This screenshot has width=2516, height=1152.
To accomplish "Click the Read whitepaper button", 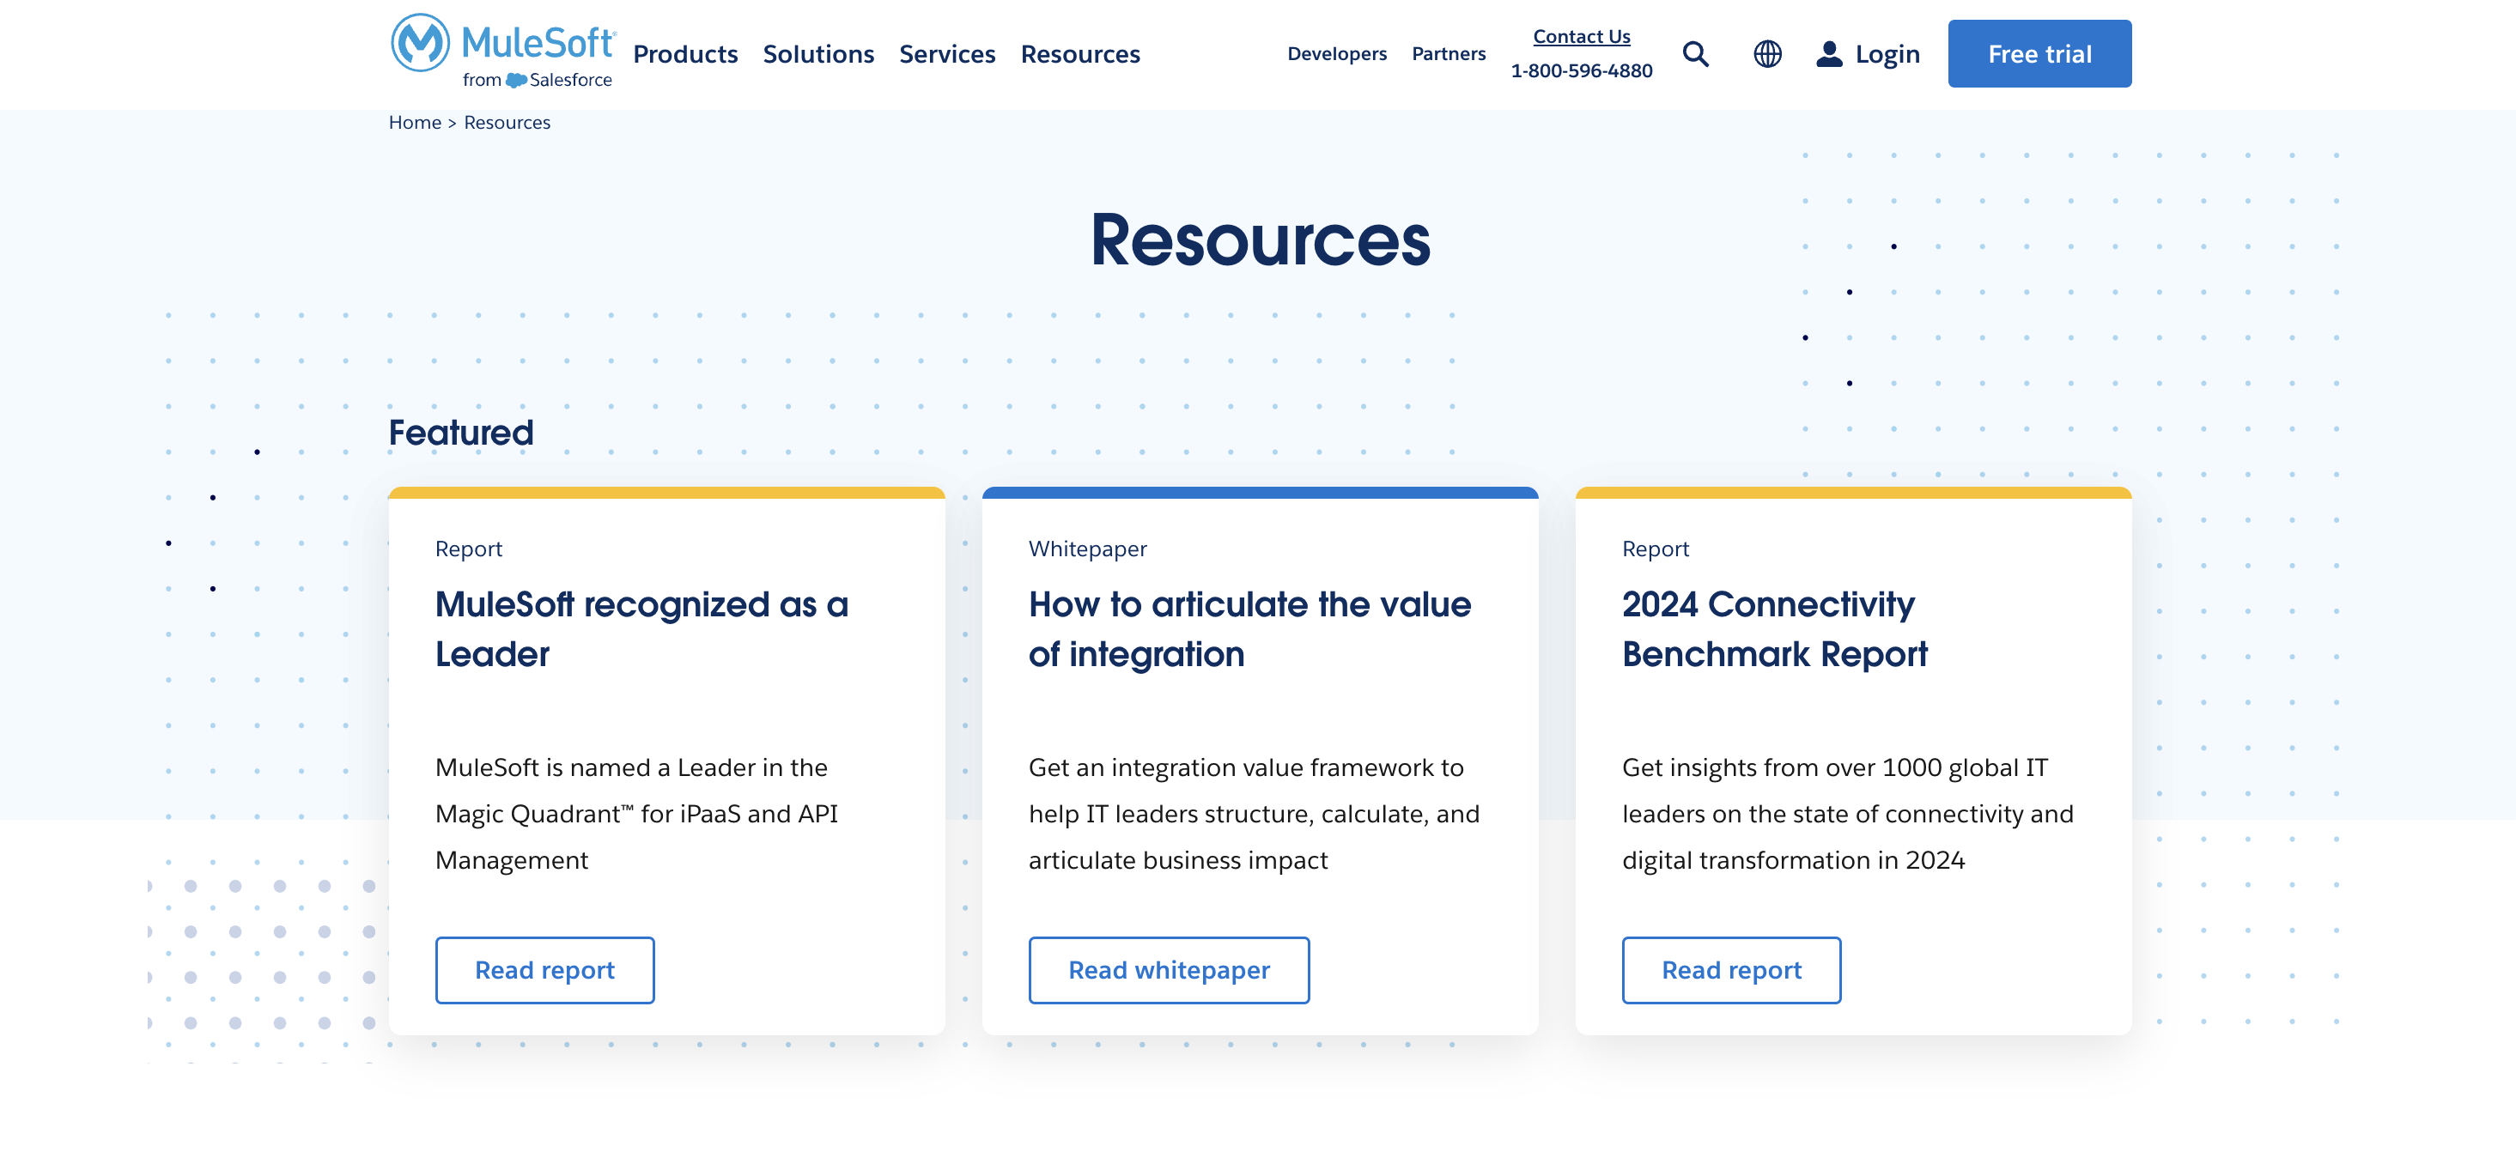I will point(1168,969).
